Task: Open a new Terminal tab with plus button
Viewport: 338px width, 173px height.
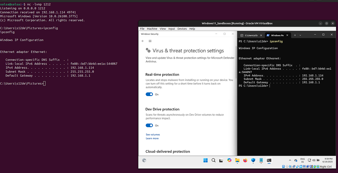Action: pos(295,35)
